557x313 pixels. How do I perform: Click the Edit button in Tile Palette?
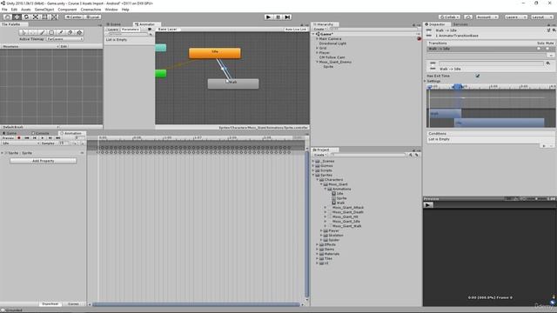point(64,46)
